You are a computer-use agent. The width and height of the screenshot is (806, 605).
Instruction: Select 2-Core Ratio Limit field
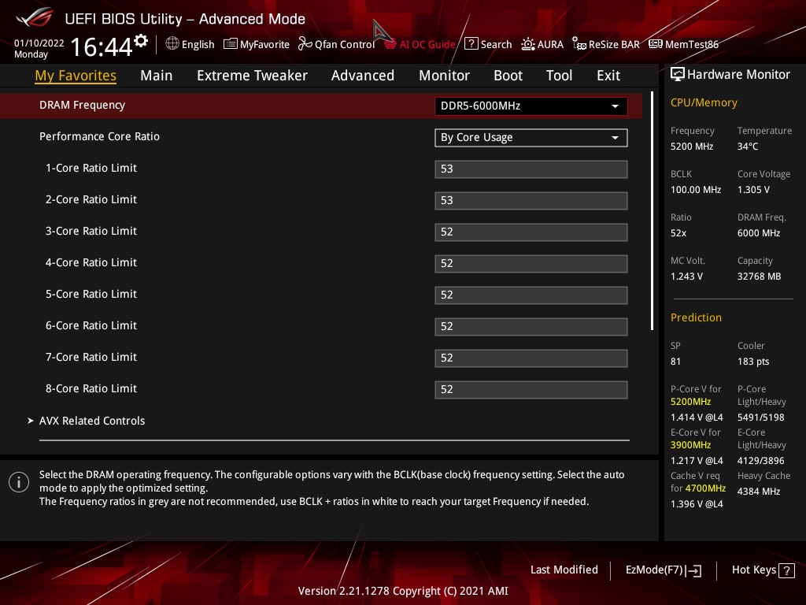point(531,201)
